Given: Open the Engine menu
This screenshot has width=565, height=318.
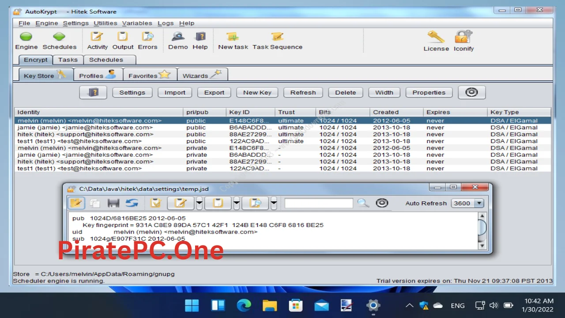Looking at the screenshot, I should pos(47,23).
